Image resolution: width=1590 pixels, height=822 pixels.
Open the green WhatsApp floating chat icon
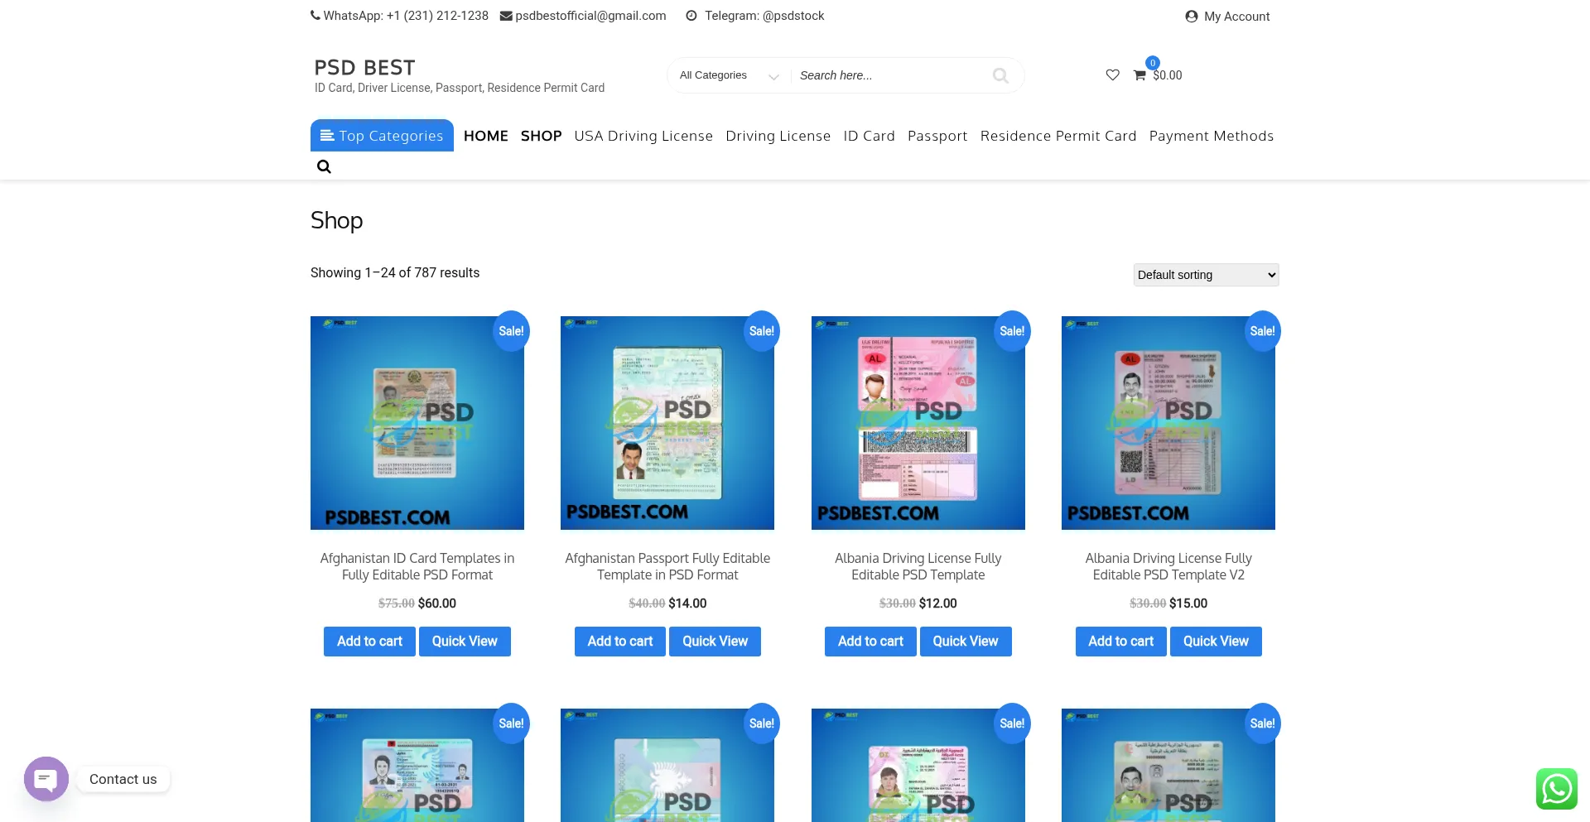(x=1556, y=788)
